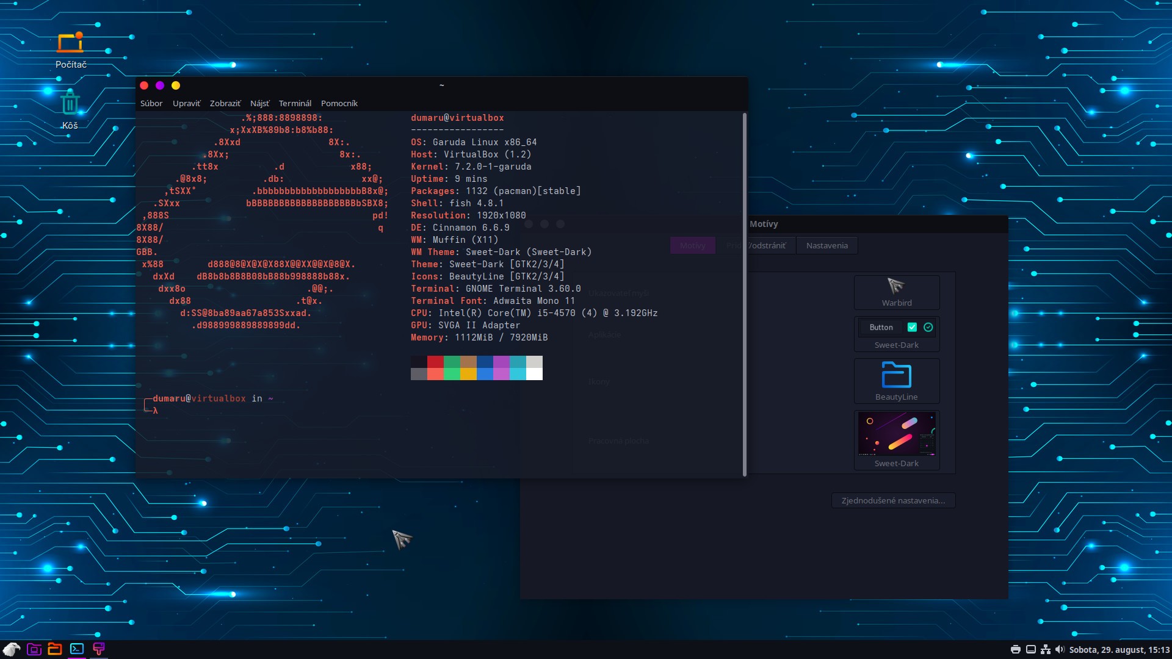Open the Sweet-Dark desktop theme thumbnail

point(897,440)
